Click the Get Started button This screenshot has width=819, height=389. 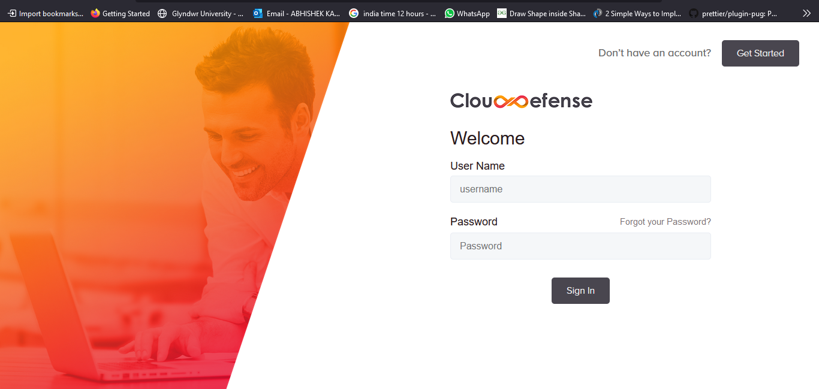760,53
